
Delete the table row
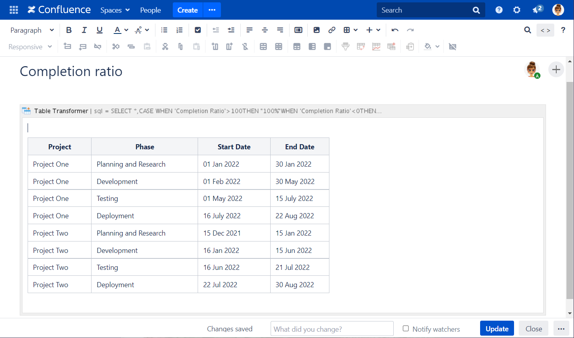(97, 46)
